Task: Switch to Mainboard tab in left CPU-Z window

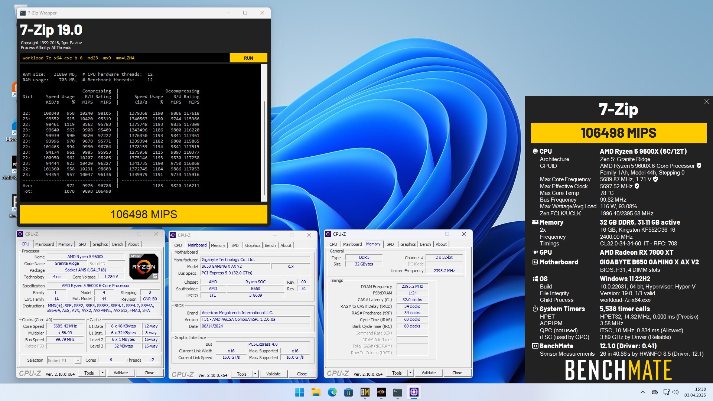Action: 45,244
